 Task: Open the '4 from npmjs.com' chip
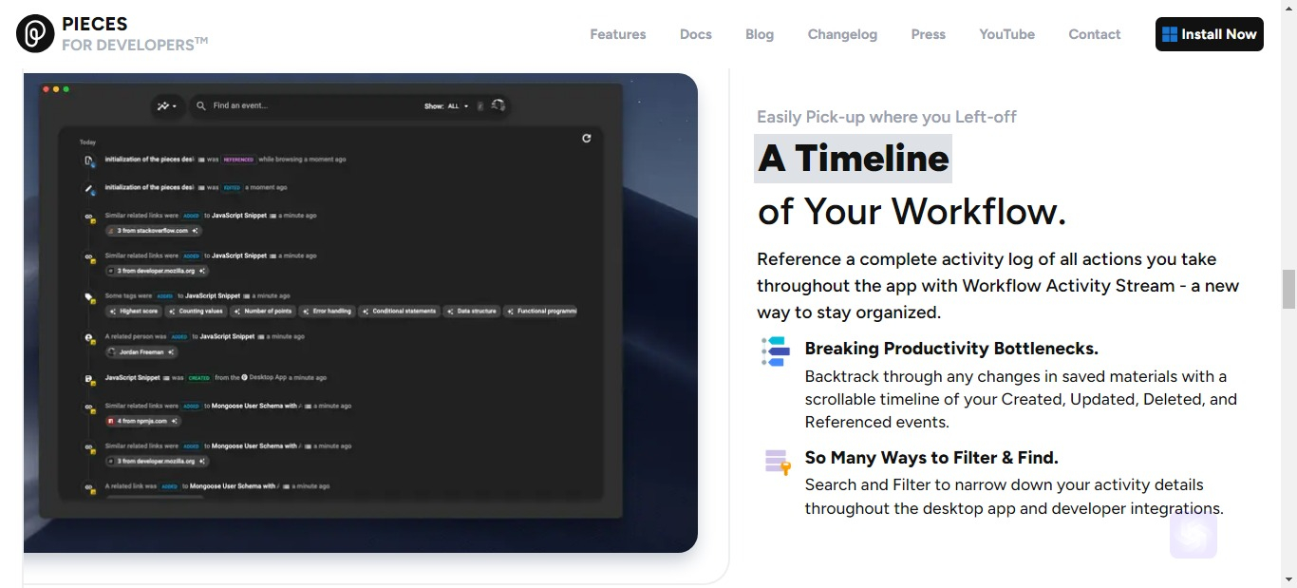coord(142,421)
